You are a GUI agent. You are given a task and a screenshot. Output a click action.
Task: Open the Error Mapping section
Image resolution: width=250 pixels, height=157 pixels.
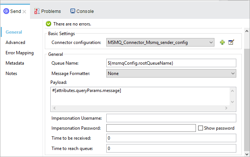(x=19, y=53)
